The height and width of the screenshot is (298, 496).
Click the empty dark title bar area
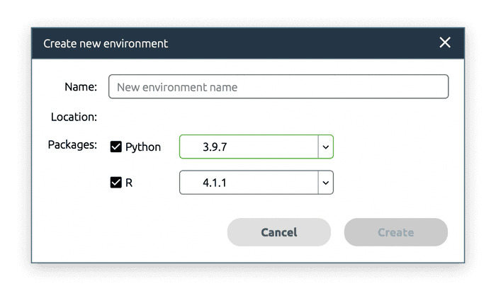(298, 43)
